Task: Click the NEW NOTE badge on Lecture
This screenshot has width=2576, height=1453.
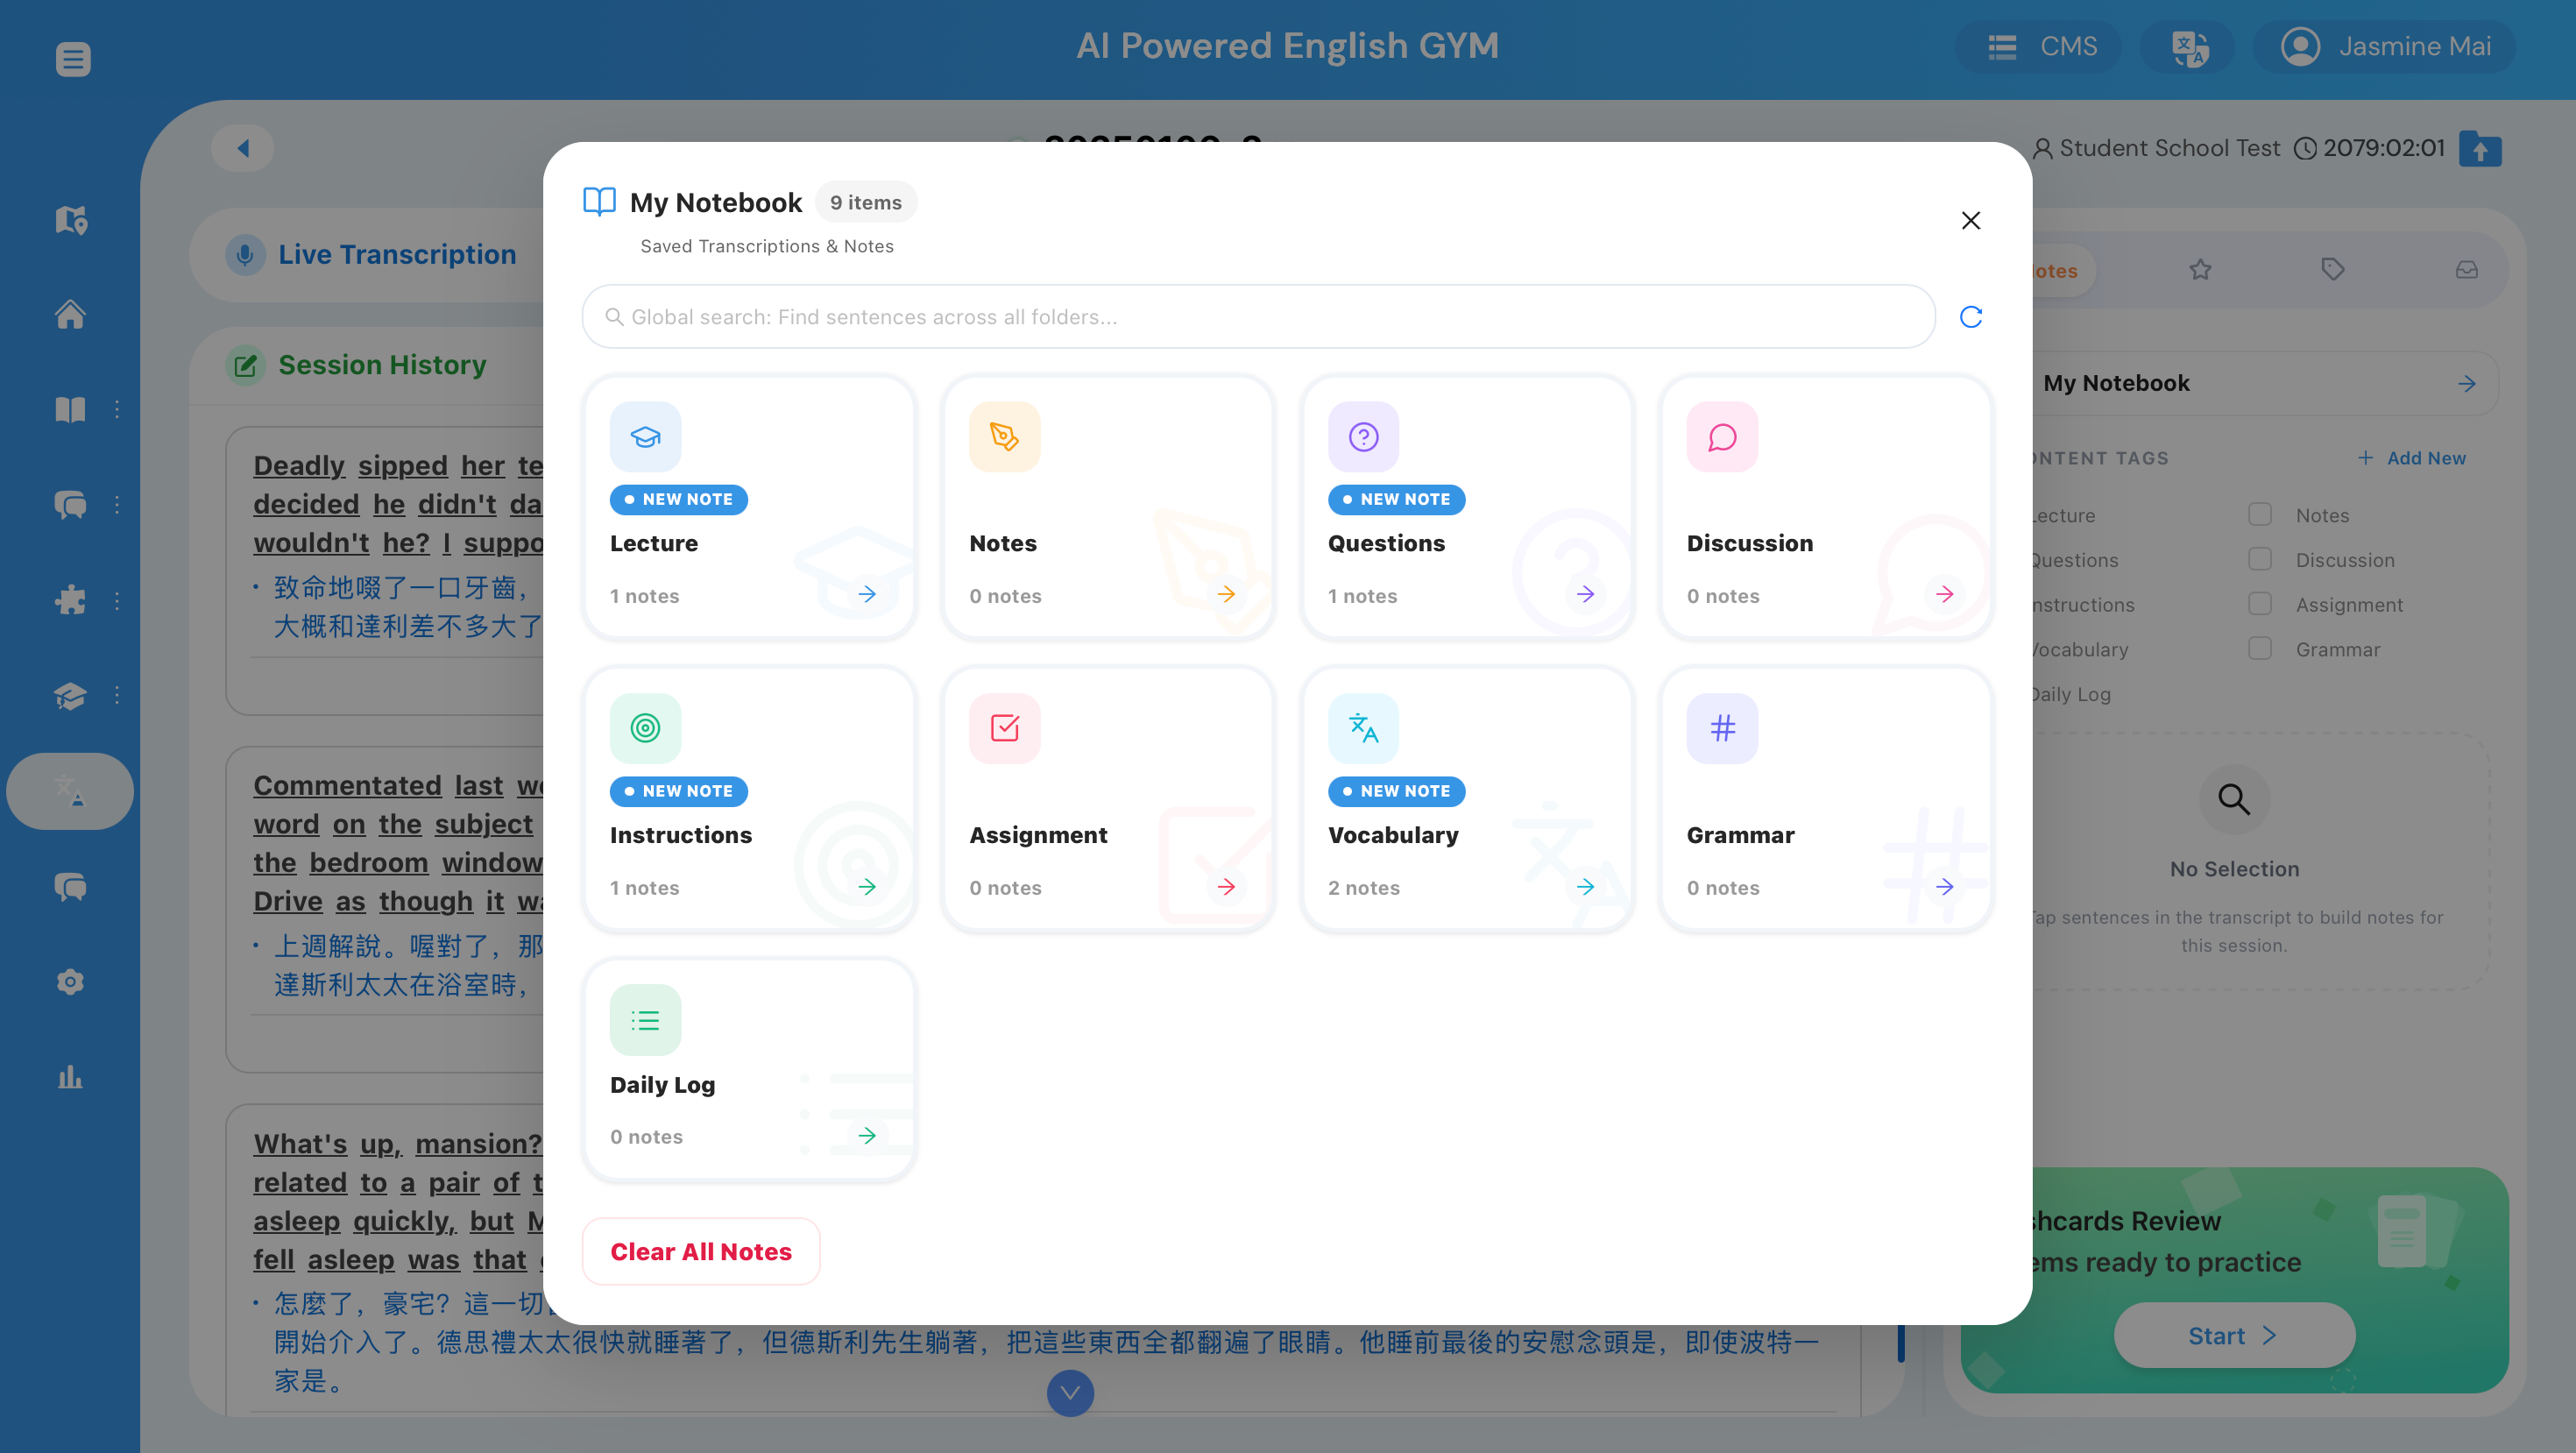Action: 678,499
